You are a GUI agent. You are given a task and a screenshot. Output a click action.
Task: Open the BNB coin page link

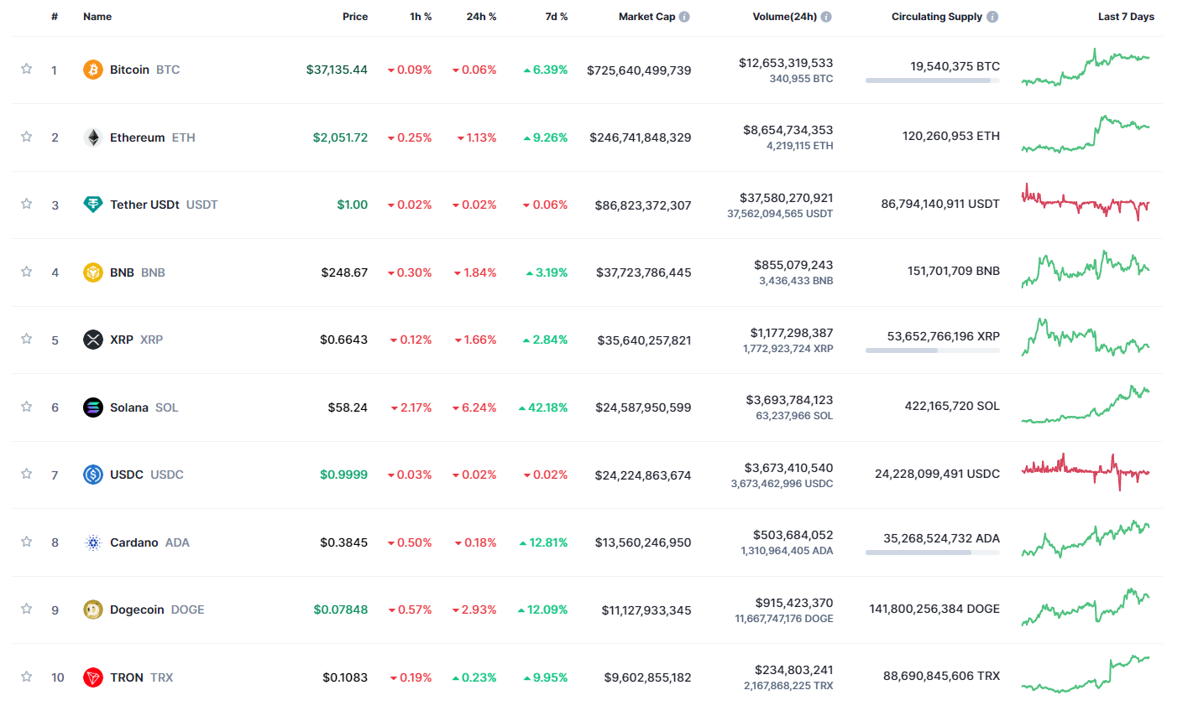pos(122,272)
